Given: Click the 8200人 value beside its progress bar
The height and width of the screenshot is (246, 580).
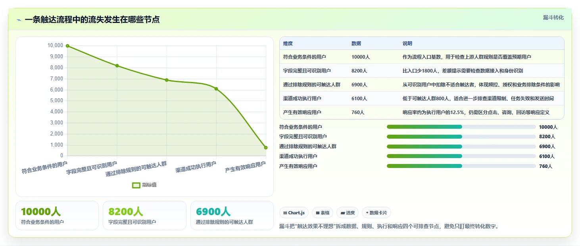Looking at the screenshot, I should (547, 137).
